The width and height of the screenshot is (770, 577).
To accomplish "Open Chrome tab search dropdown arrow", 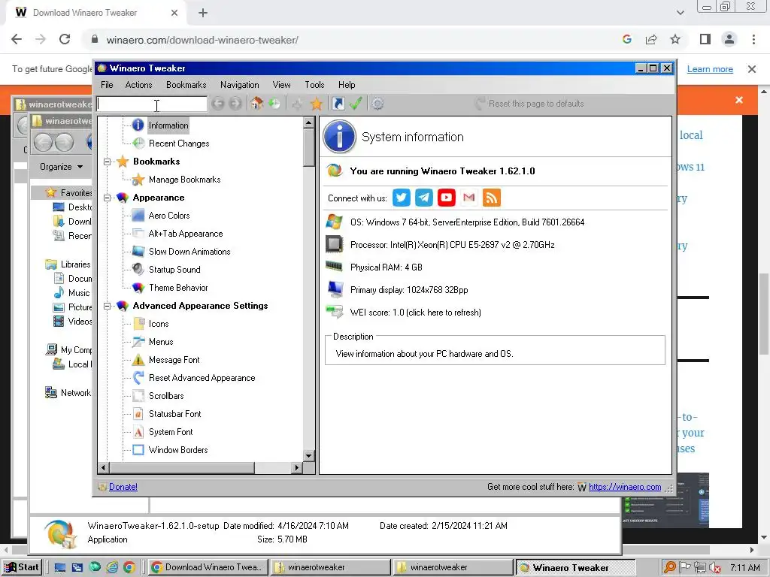I will pyautogui.click(x=680, y=13).
